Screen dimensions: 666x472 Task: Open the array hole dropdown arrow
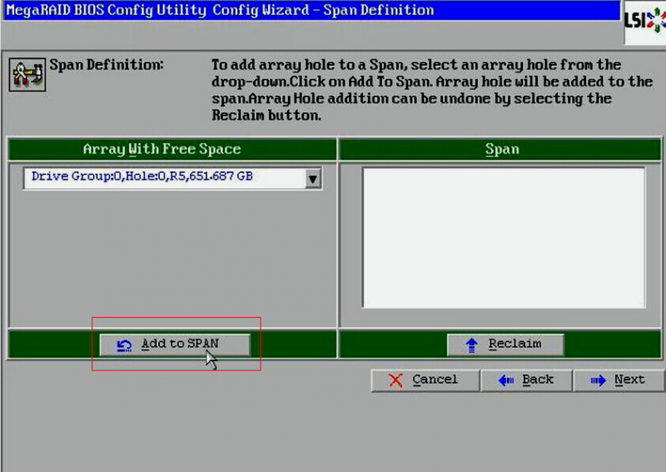tap(312, 178)
